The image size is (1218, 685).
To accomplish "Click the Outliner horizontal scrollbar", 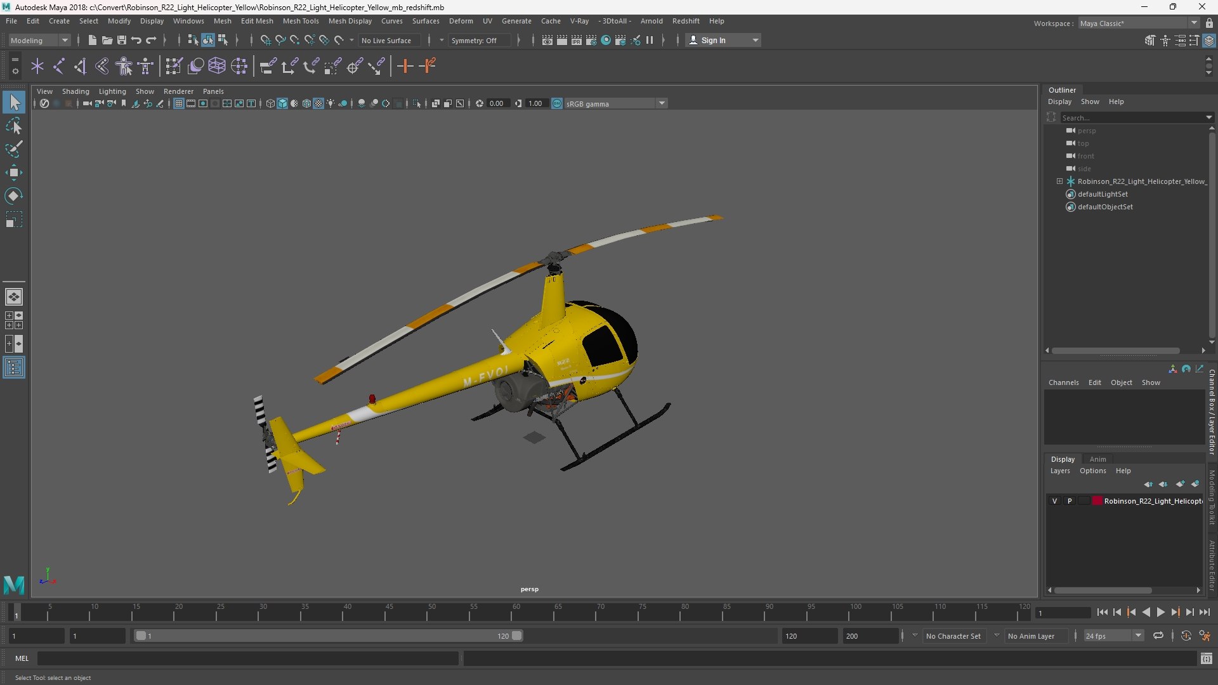I will [x=1115, y=350].
